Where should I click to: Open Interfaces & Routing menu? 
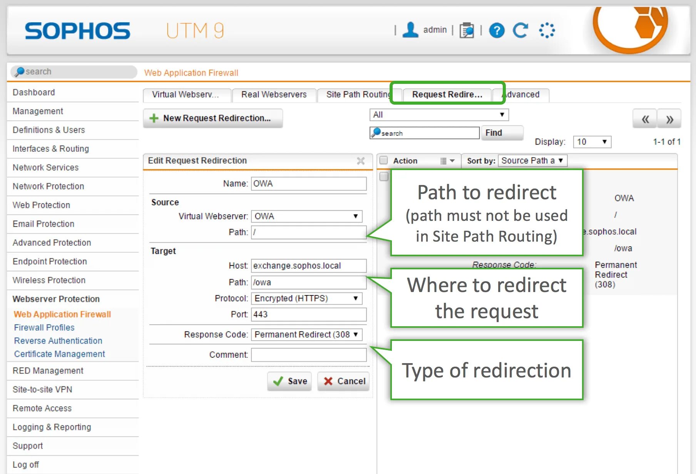coord(73,149)
